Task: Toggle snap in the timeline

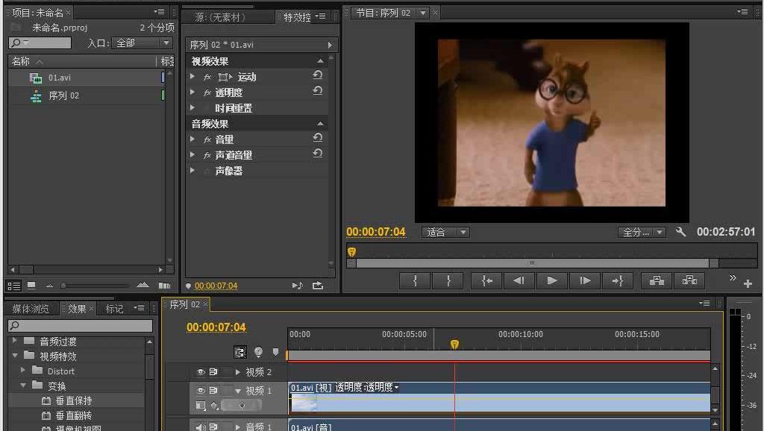Action: pos(240,352)
